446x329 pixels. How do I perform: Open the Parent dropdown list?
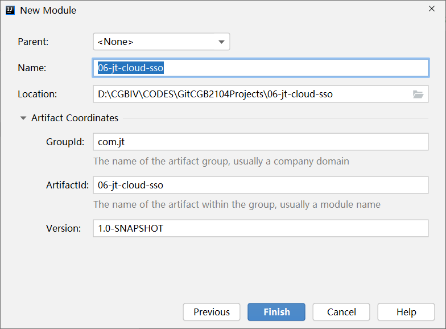tap(162, 42)
